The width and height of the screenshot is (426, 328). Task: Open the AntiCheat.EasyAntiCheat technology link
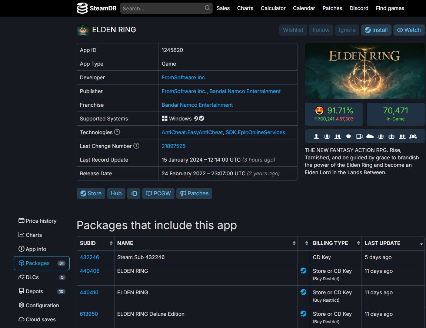(x=192, y=132)
